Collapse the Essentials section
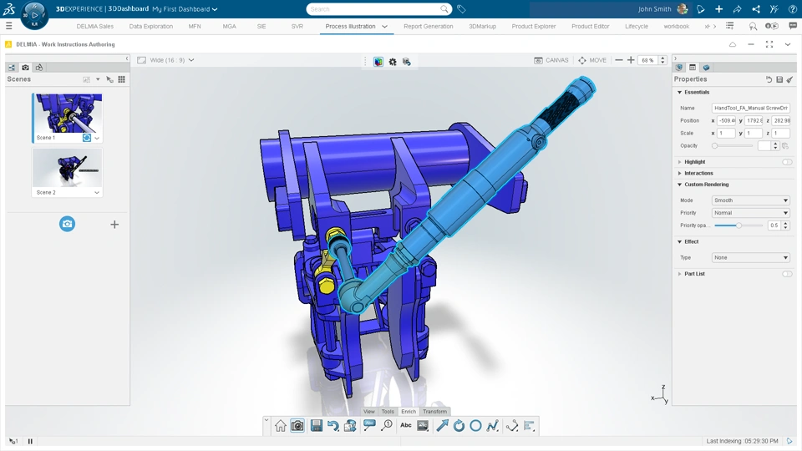The image size is (802, 451). (x=680, y=93)
